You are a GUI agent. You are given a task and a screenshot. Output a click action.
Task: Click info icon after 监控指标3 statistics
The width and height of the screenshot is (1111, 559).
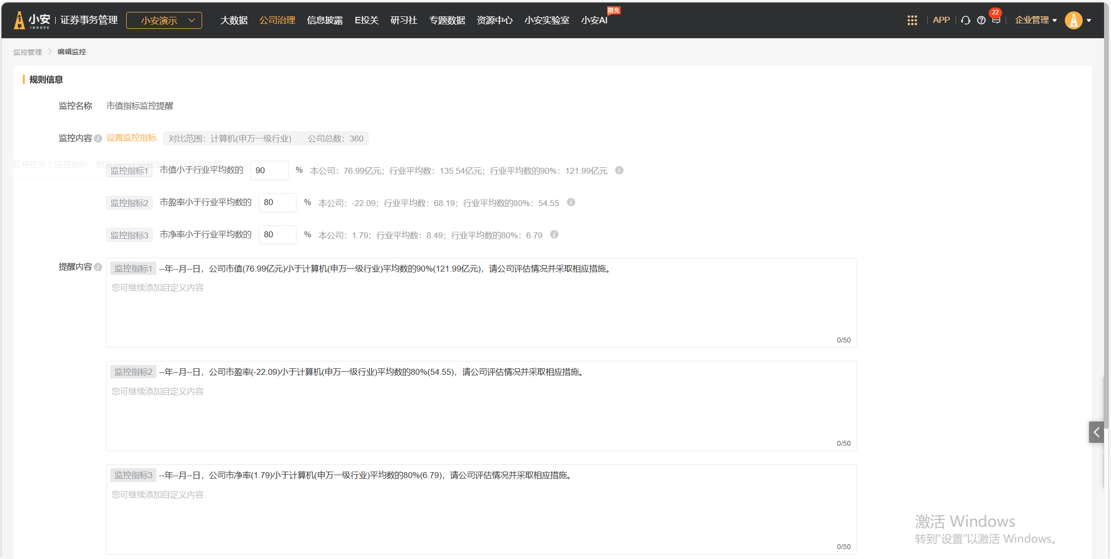point(554,234)
